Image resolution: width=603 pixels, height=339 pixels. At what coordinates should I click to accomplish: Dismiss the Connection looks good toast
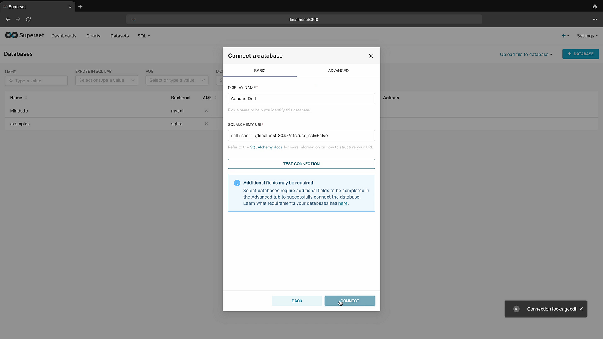pos(581,309)
